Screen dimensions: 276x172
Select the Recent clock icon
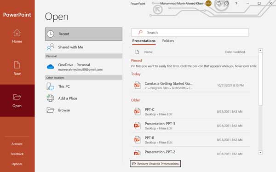[50, 34]
